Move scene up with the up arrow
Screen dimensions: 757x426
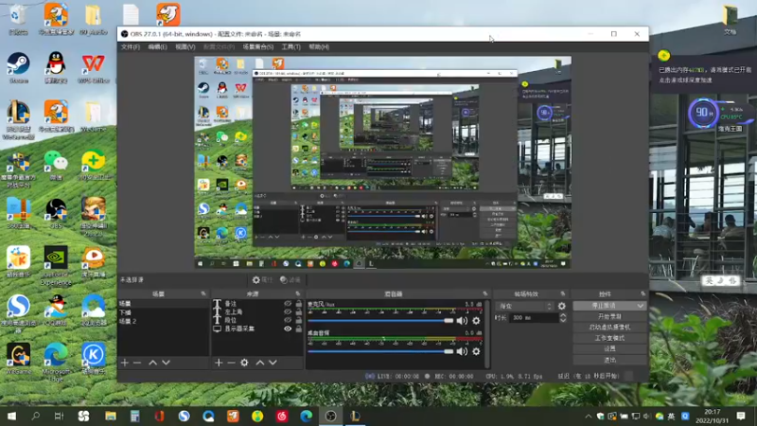(153, 363)
